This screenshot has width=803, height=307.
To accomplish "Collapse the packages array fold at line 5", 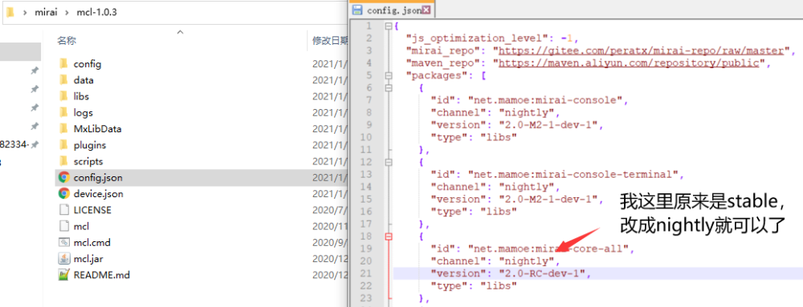I will pyautogui.click(x=388, y=75).
